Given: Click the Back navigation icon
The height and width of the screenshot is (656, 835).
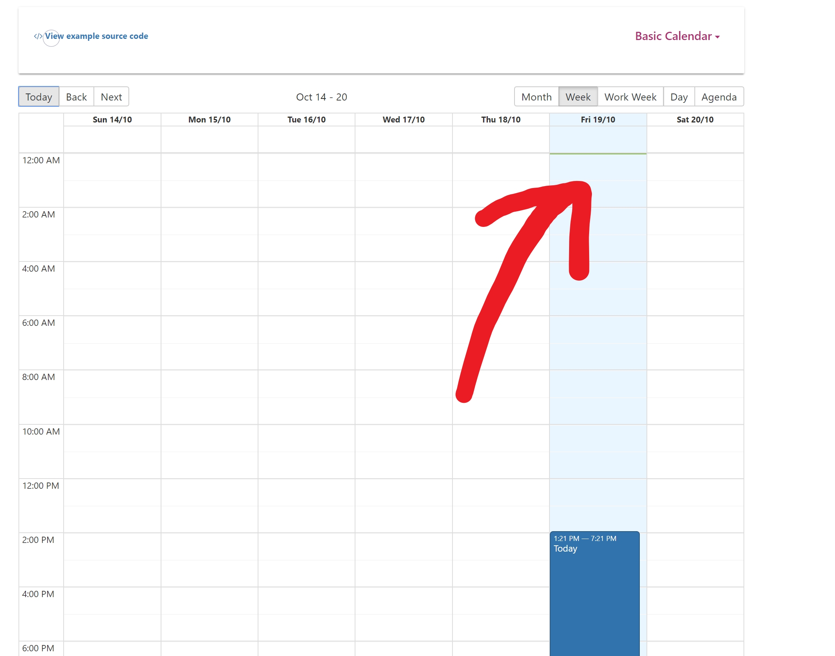Looking at the screenshot, I should tap(76, 97).
